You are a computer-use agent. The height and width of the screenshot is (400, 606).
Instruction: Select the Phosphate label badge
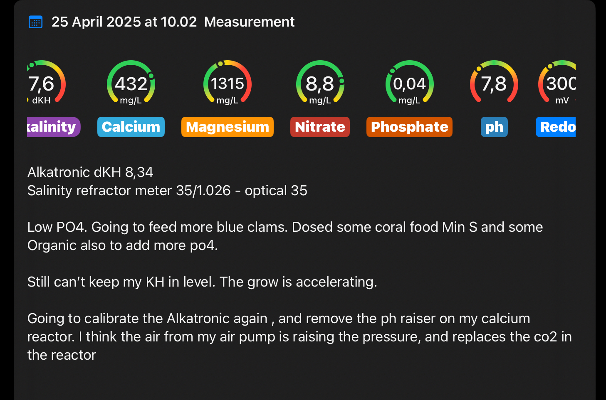[409, 127]
